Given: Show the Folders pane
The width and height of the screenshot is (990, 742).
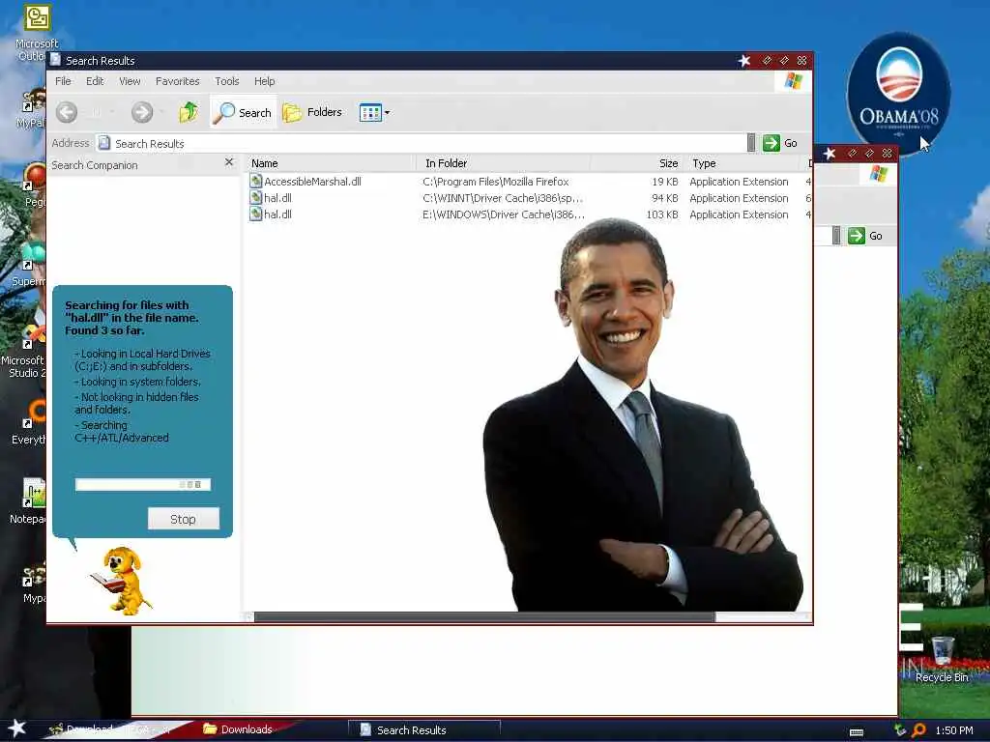Looking at the screenshot, I should pos(312,112).
